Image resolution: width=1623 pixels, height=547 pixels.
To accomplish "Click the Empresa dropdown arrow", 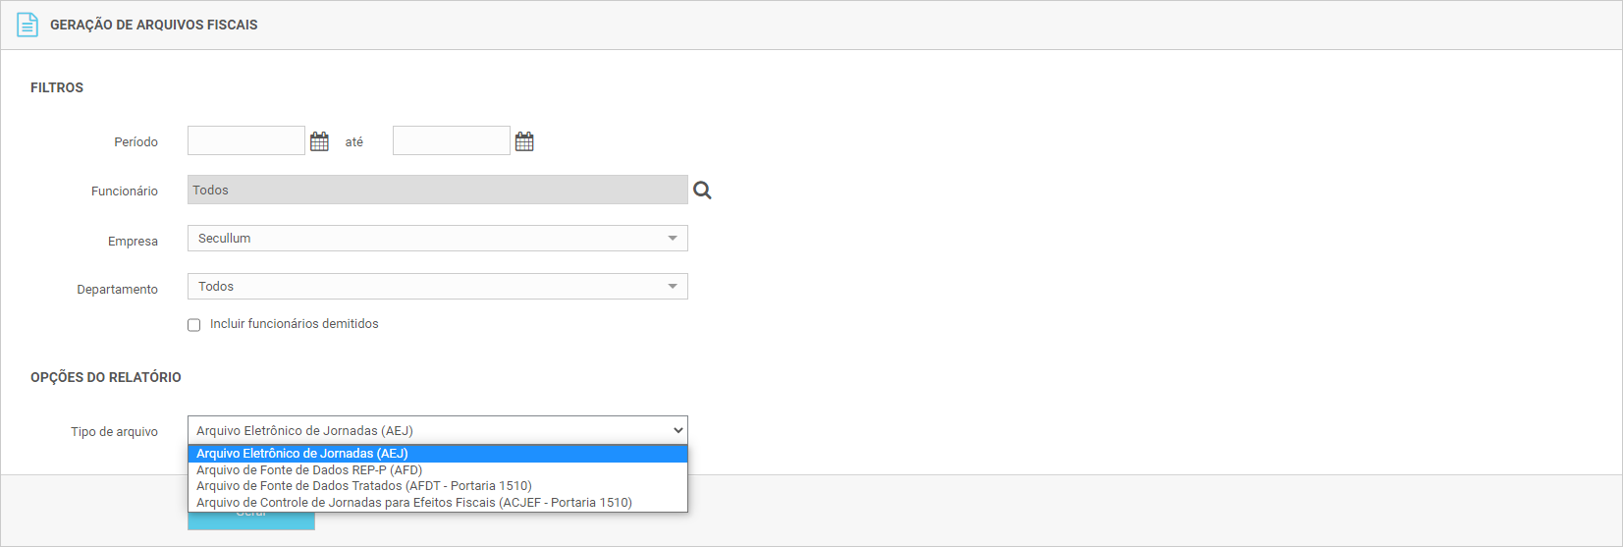I will click(x=673, y=239).
